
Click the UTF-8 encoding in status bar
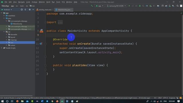165,98
